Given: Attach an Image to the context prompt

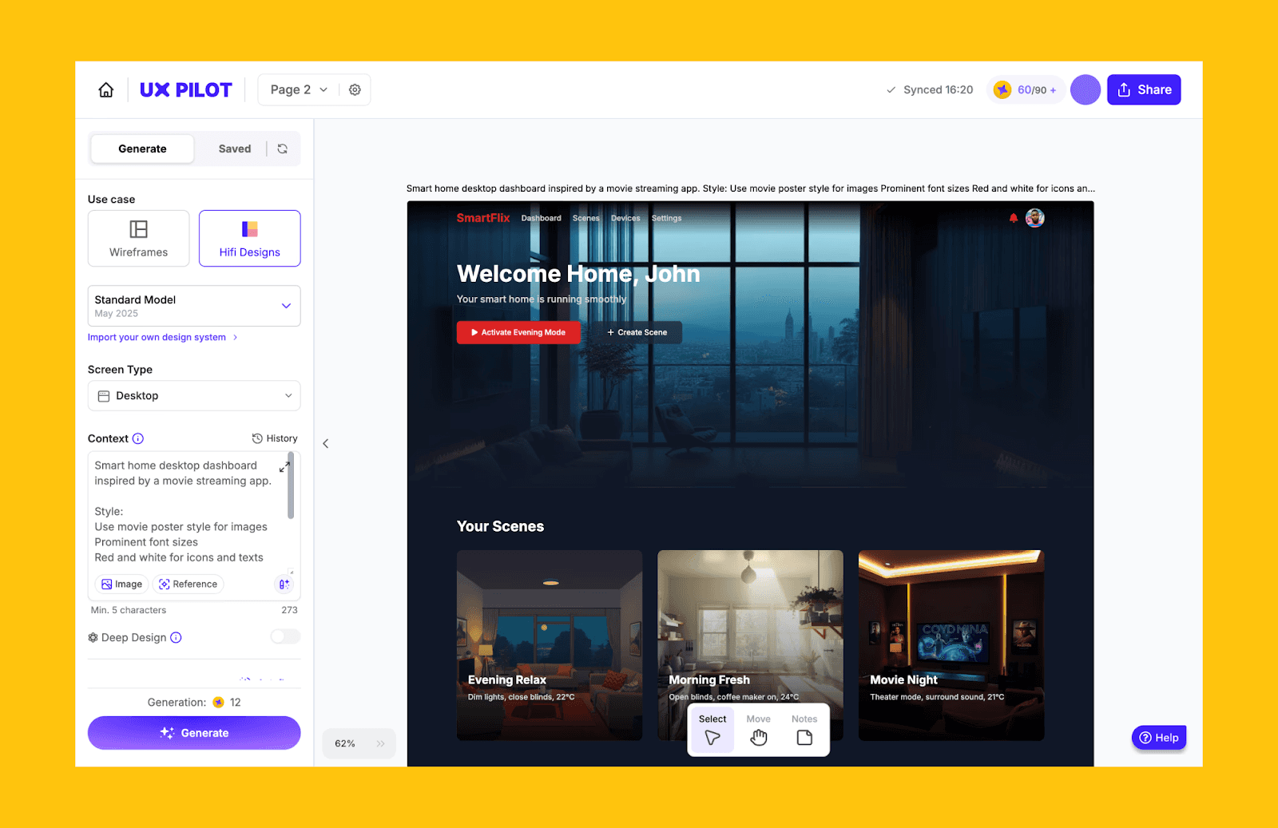Looking at the screenshot, I should tap(121, 584).
